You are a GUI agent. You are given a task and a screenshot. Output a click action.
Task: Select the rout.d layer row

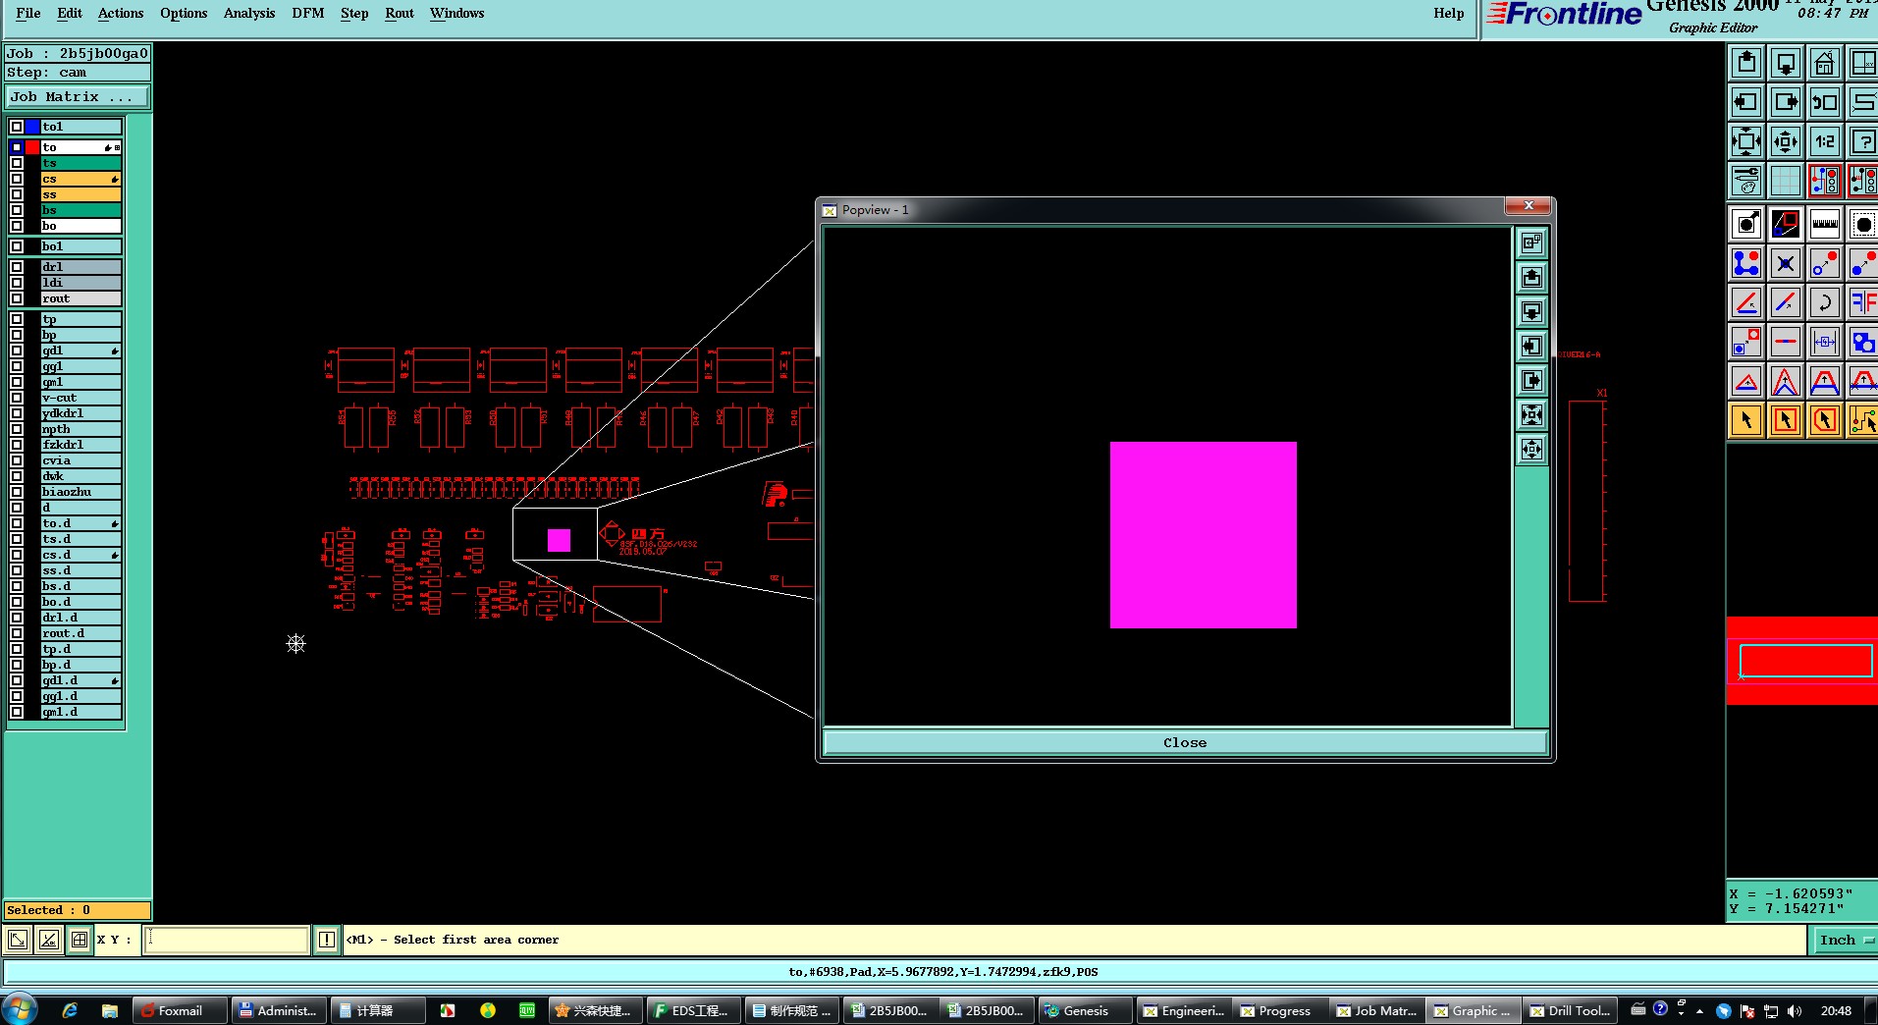pos(81,633)
